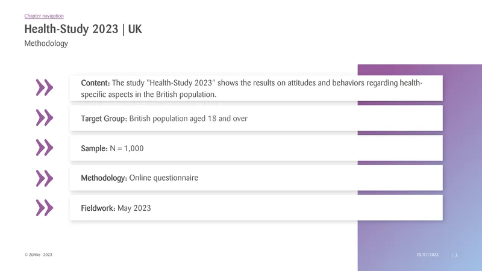
Task: Click the double-chevron icon beside Fieldwork
Action: point(45,208)
